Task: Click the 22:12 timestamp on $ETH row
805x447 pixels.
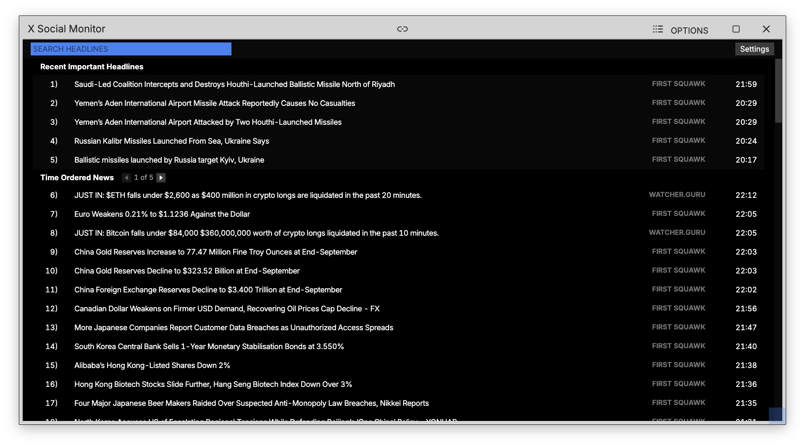Action: tap(746, 195)
